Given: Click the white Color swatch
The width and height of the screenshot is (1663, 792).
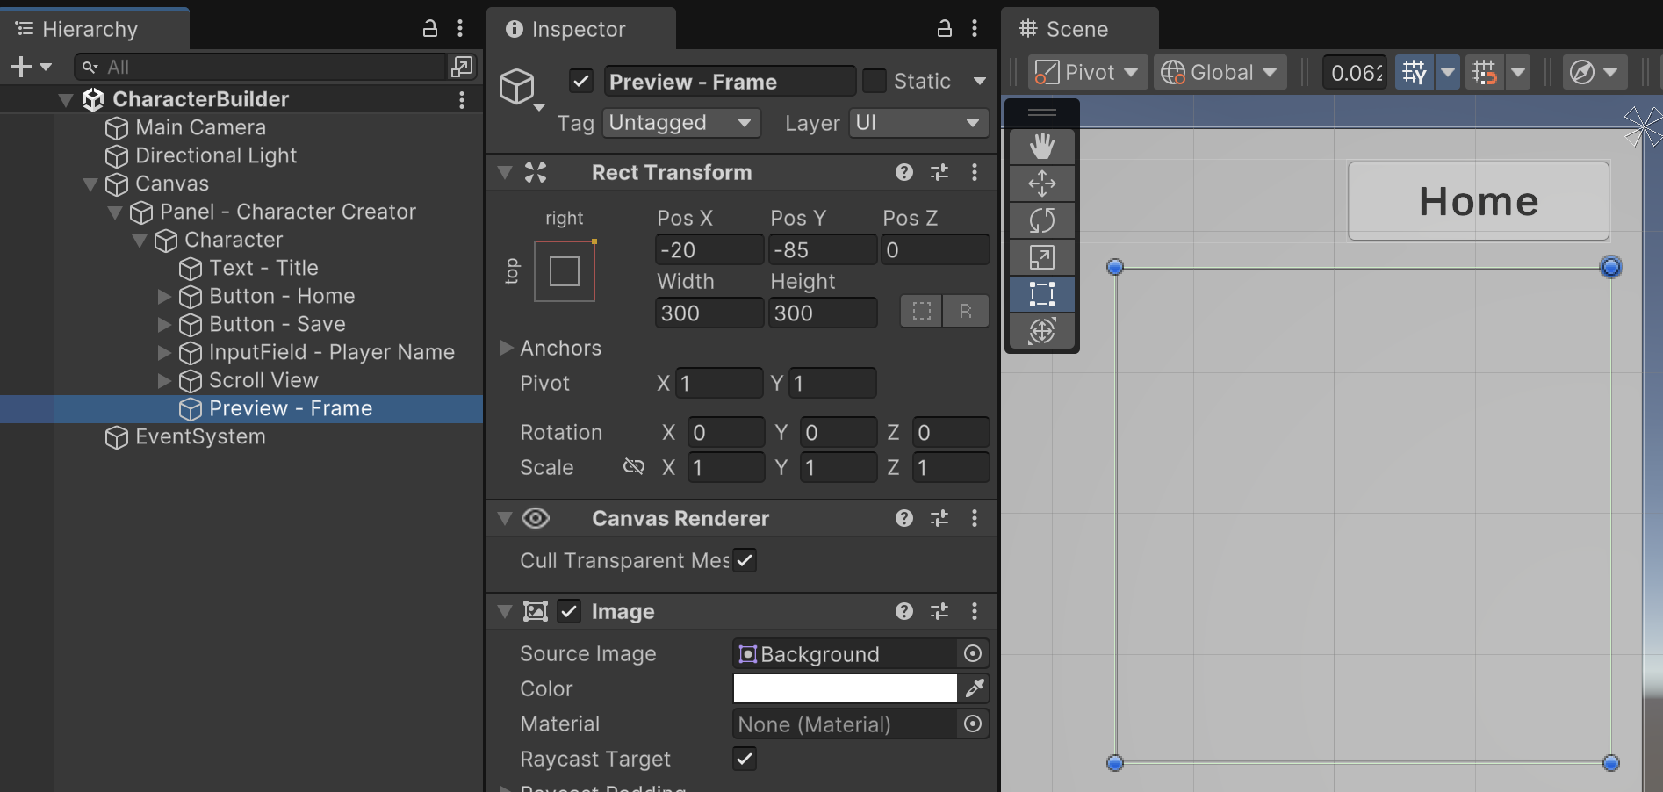Looking at the screenshot, I should pos(844,688).
